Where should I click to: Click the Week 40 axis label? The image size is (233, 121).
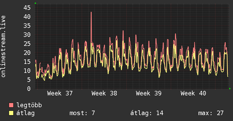point(193,93)
